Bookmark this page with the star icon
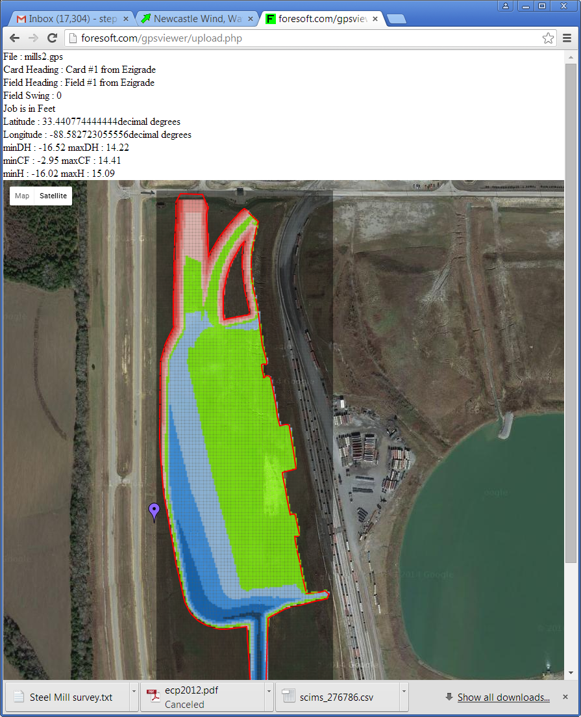 [x=549, y=38]
